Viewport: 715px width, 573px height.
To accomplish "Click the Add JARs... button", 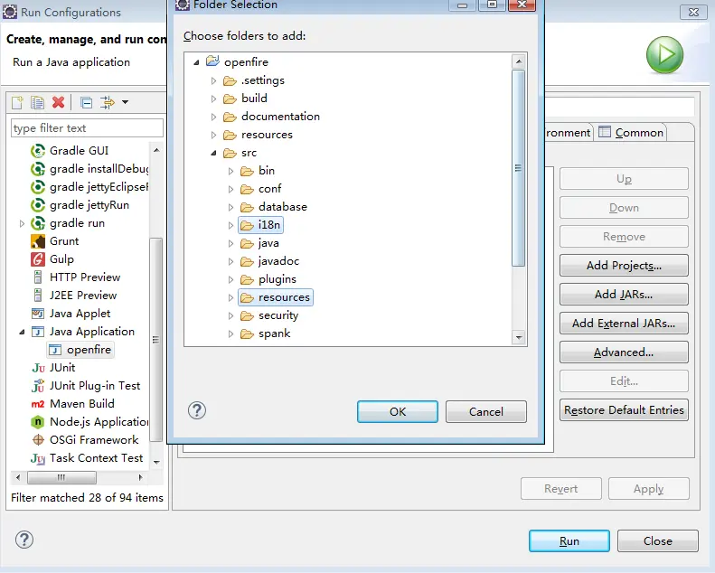I will click(x=624, y=295).
